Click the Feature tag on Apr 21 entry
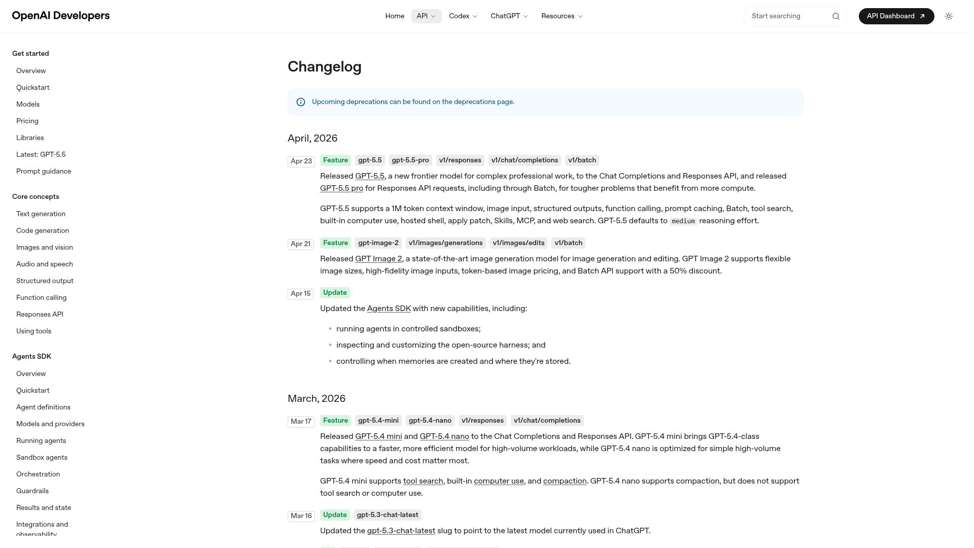This screenshot has height=548, width=974. pyautogui.click(x=335, y=243)
